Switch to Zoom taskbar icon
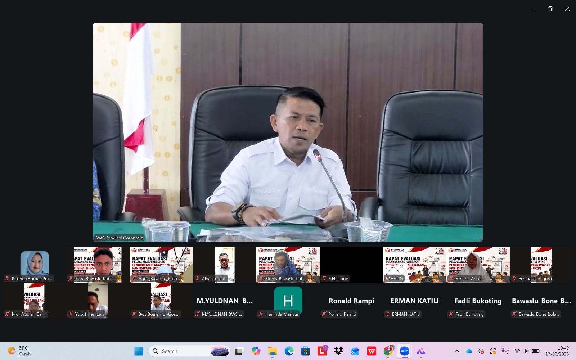The image size is (576, 360). tap(405, 351)
